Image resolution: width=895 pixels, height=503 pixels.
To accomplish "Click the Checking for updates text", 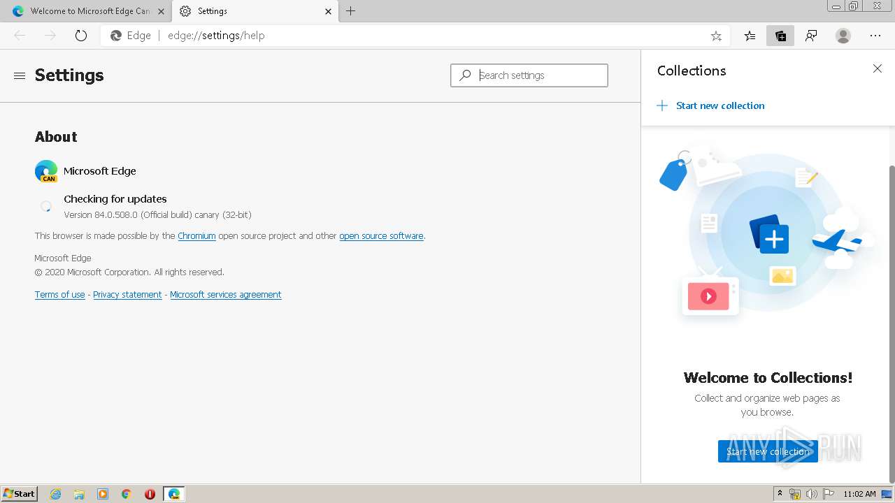I will [x=115, y=199].
